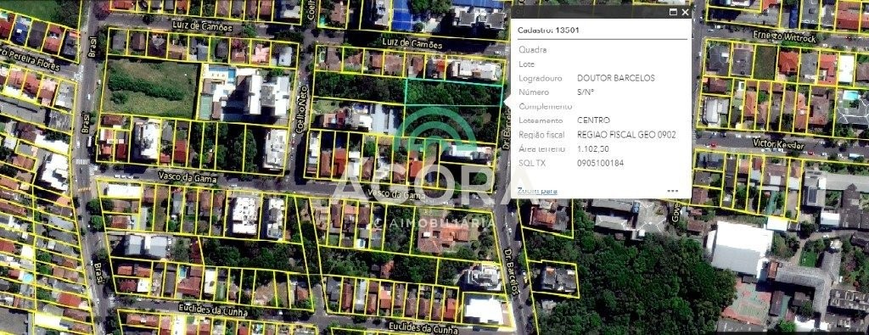This screenshot has height=335, width=869.
Task: Maximize the Cadastro popup window
Action: click(673, 12)
